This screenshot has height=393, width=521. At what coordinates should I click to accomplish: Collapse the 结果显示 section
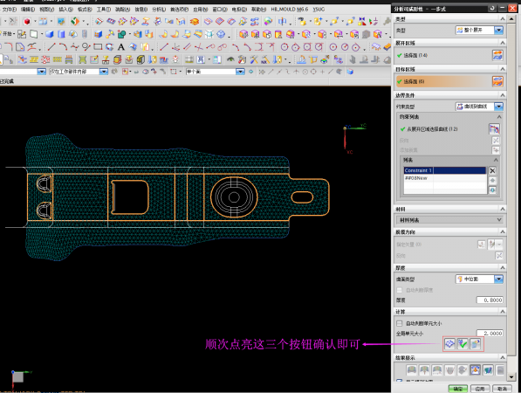click(503, 358)
